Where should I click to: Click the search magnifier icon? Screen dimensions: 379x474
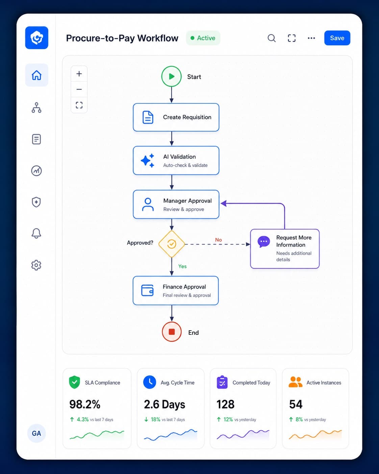(272, 38)
